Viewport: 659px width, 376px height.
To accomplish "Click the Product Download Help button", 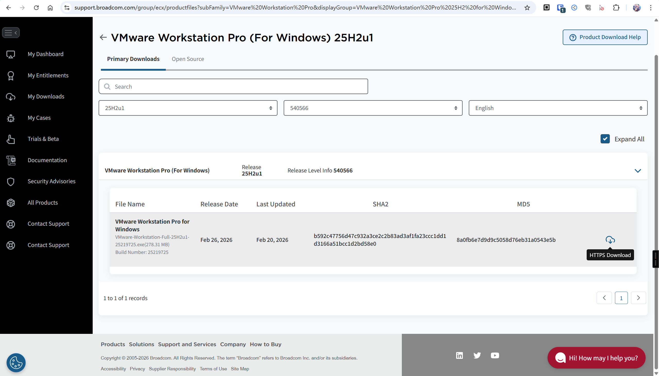I will [x=605, y=37].
